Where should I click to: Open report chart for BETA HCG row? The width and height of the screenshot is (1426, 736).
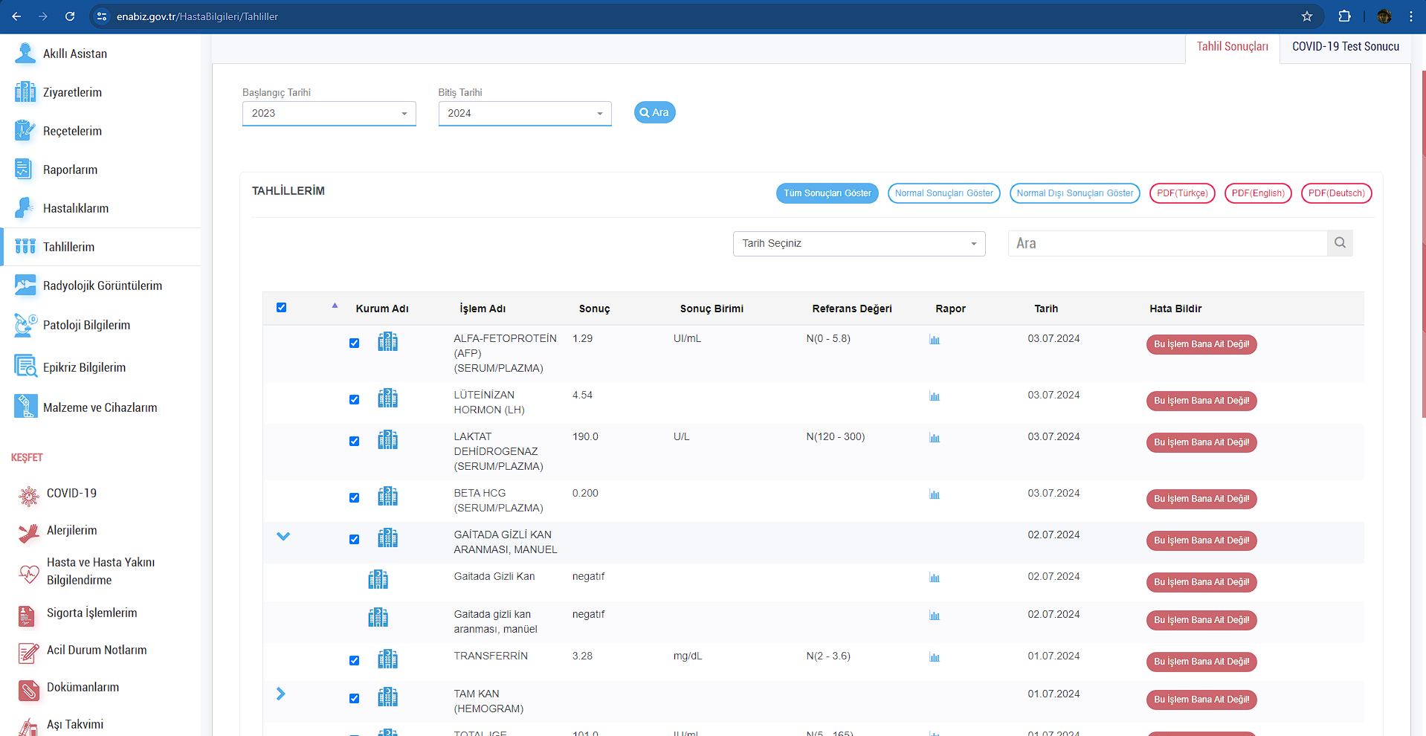tap(935, 494)
